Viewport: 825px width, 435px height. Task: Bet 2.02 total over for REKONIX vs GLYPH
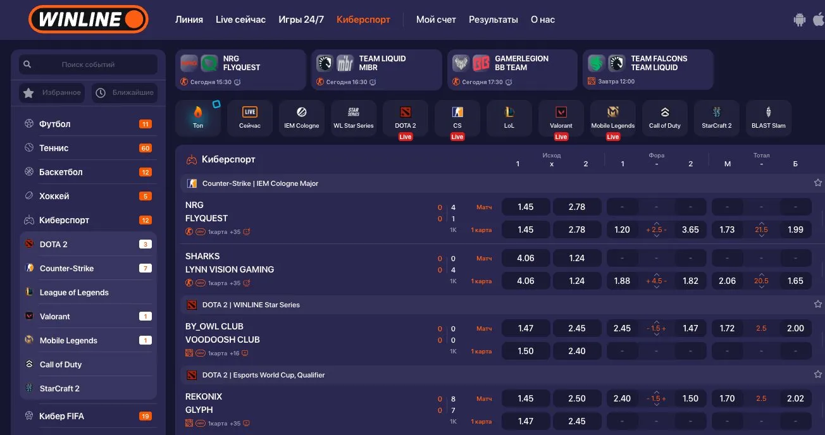pyautogui.click(x=795, y=398)
